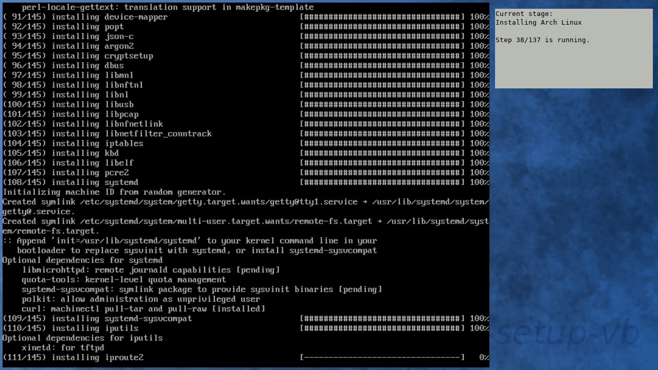Click 'Optional dependencies for iputils' heading
The height and width of the screenshot is (370, 658).
tap(82, 339)
